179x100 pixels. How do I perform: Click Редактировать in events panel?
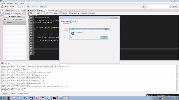coord(18,19)
